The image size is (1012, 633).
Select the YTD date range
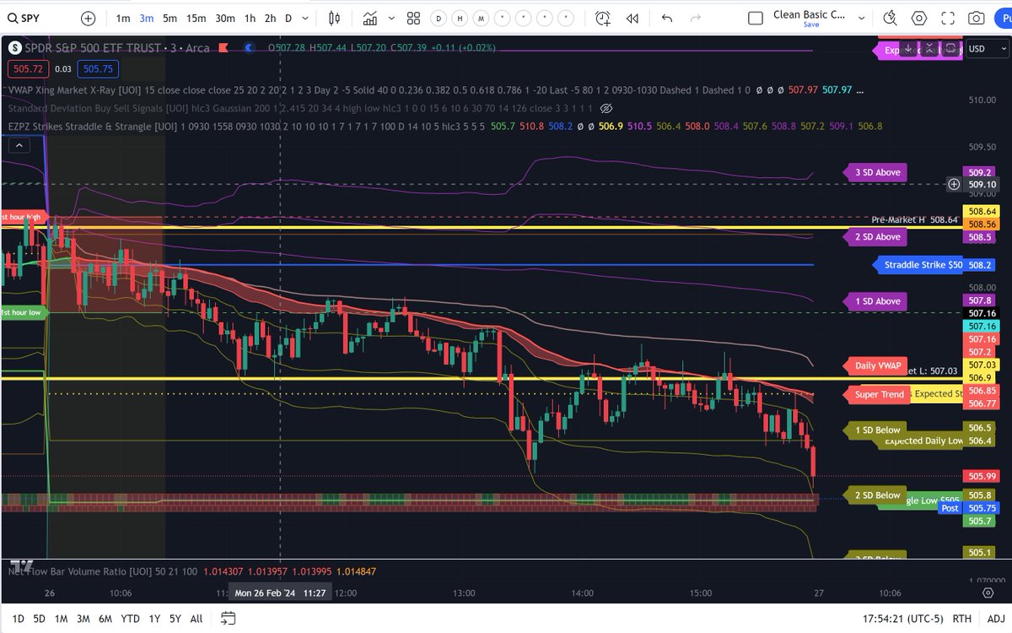click(131, 619)
